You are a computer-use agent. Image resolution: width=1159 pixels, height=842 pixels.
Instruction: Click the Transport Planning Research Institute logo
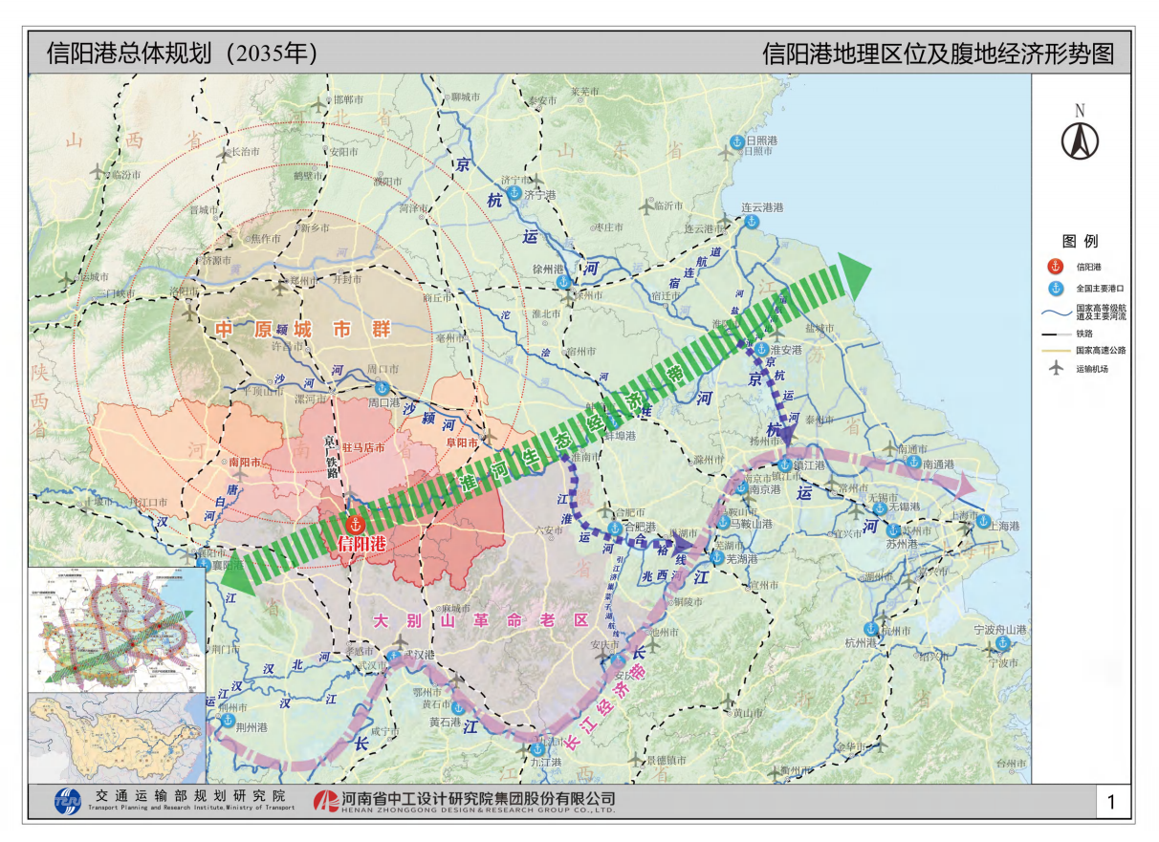pos(68,801)
